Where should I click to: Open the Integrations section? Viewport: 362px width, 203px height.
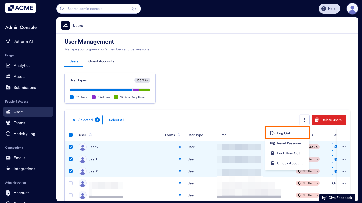24,169
